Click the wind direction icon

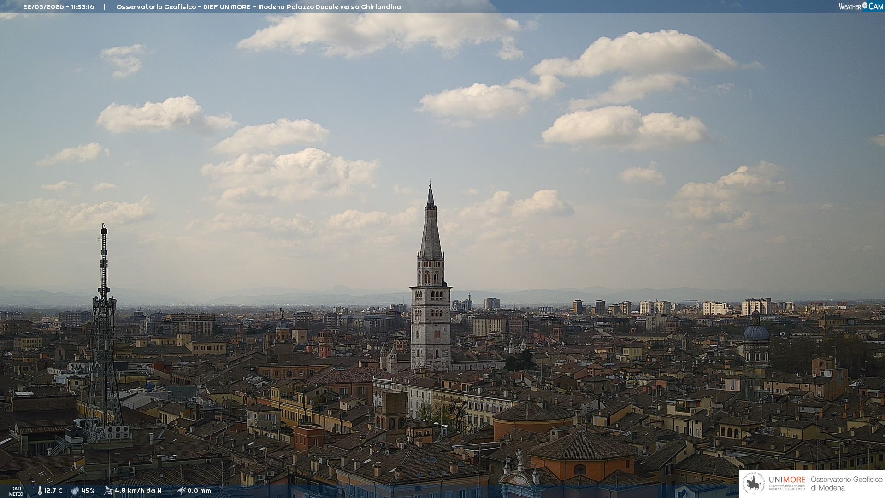(x=109, y=491)
